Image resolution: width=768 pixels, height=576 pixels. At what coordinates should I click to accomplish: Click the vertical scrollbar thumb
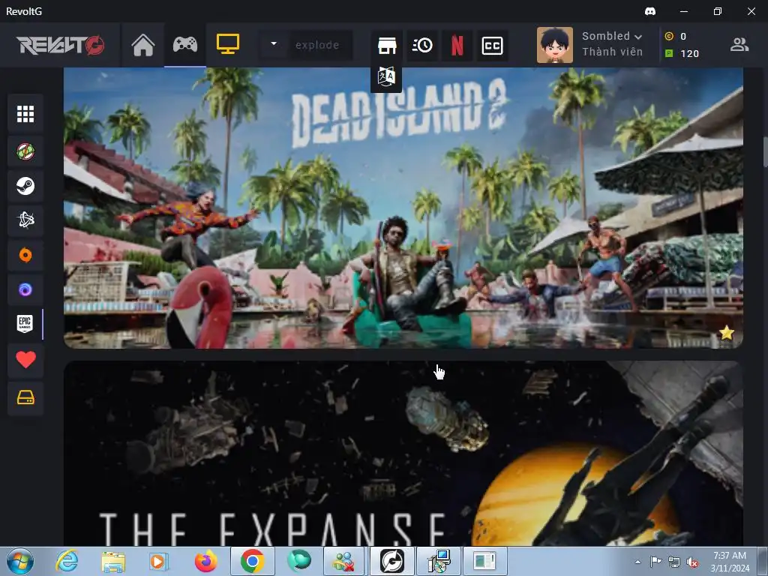click(x=764, y=151)
